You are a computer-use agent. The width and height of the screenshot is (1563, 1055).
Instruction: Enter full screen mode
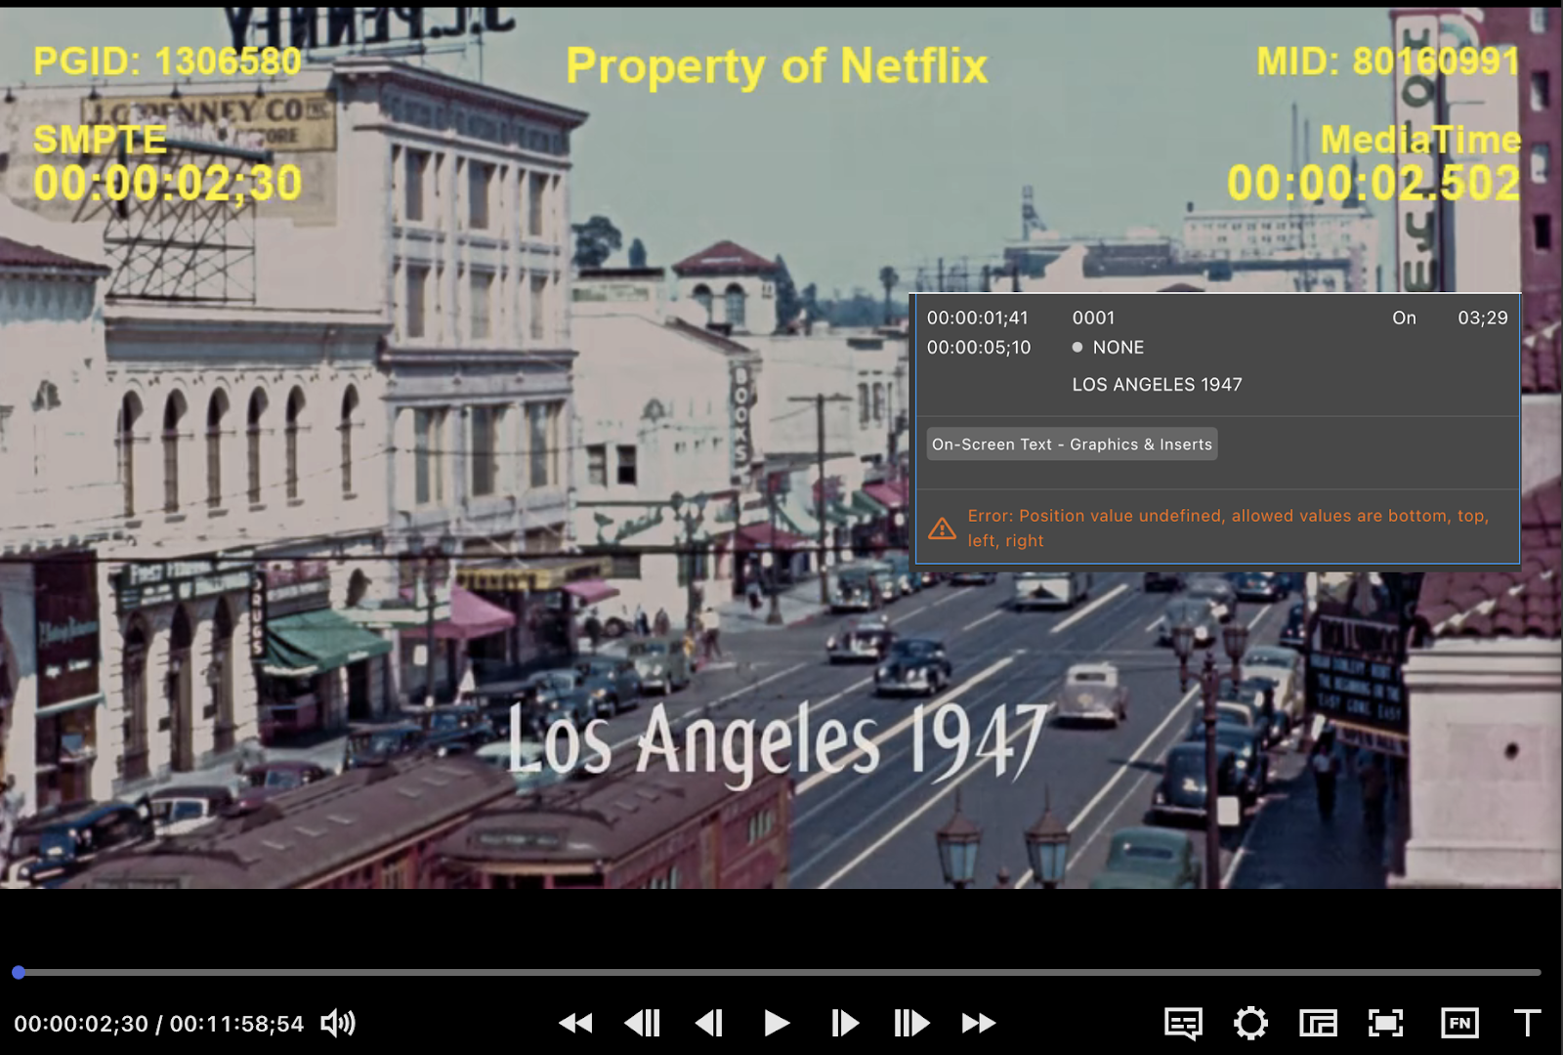[1385, 1023]
